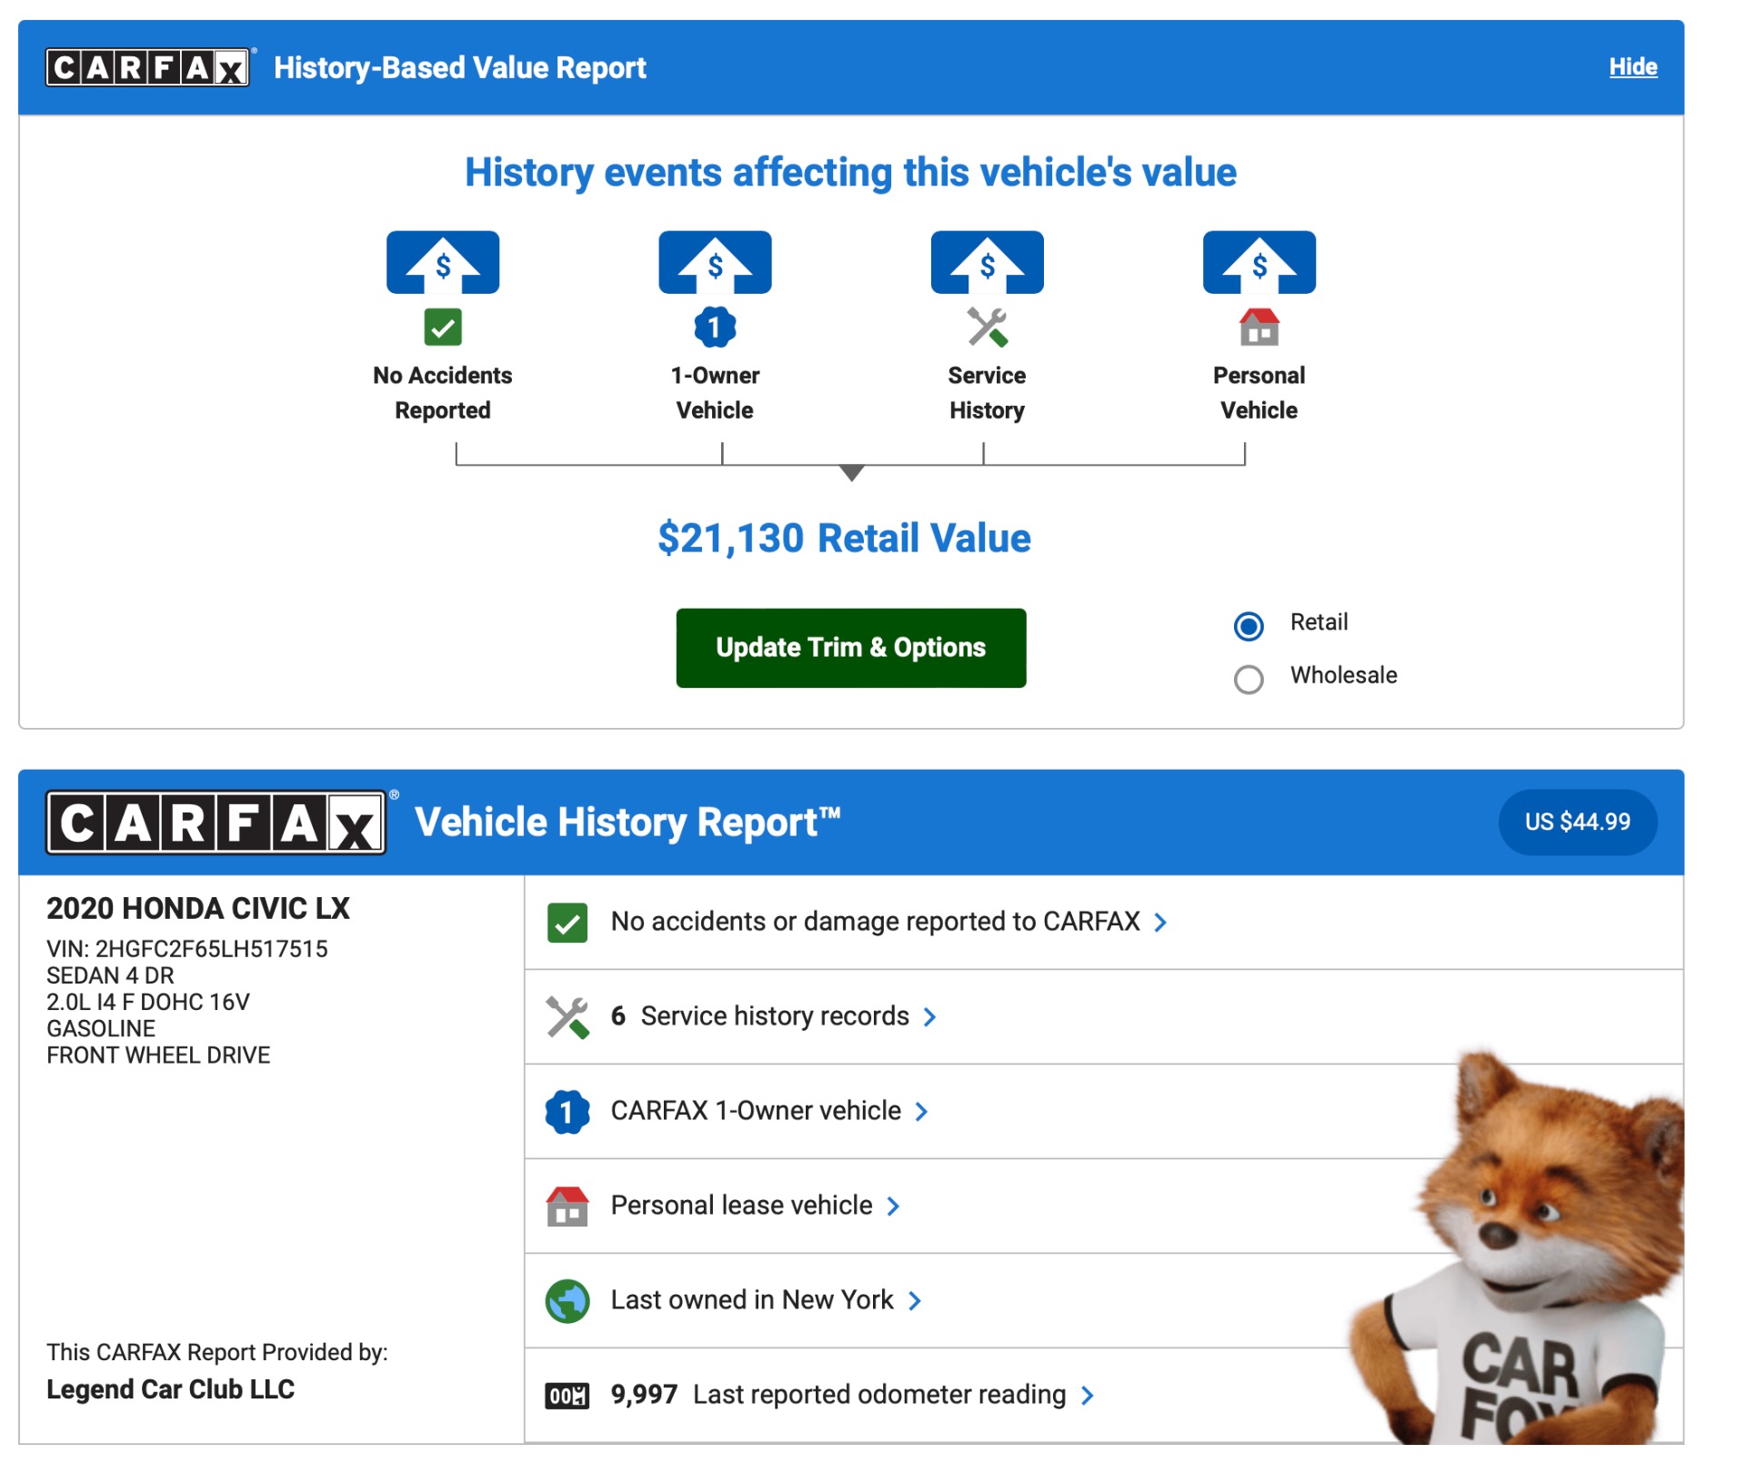Expand the Last reported odometer reading chevron
1746x1474 pixels.
(x=1087, y=1396)
